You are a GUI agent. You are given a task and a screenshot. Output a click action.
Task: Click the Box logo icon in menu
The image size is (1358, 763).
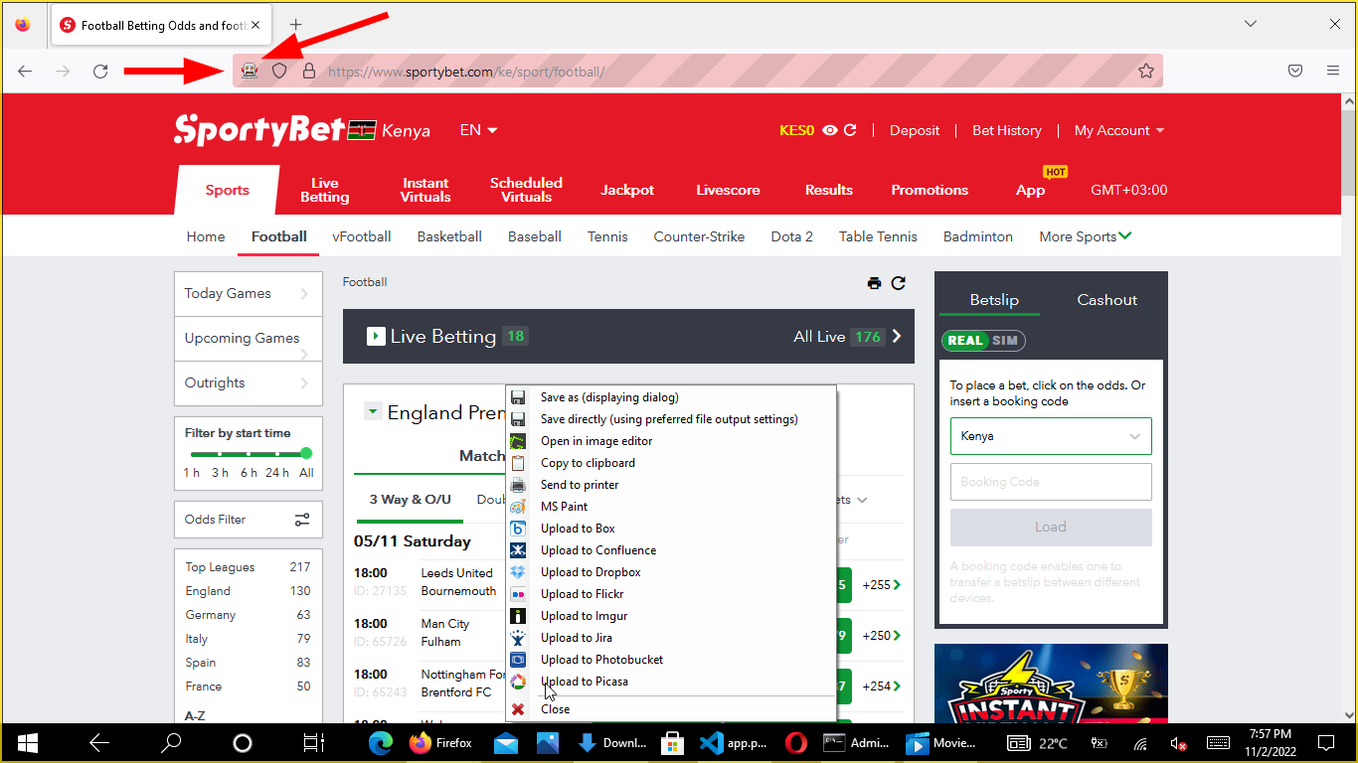point(518,529)
